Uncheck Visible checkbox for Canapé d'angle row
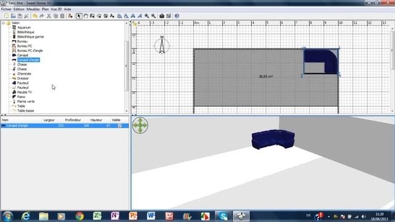The width and height of the screenshot is (395, 222). tap(120, 125)
